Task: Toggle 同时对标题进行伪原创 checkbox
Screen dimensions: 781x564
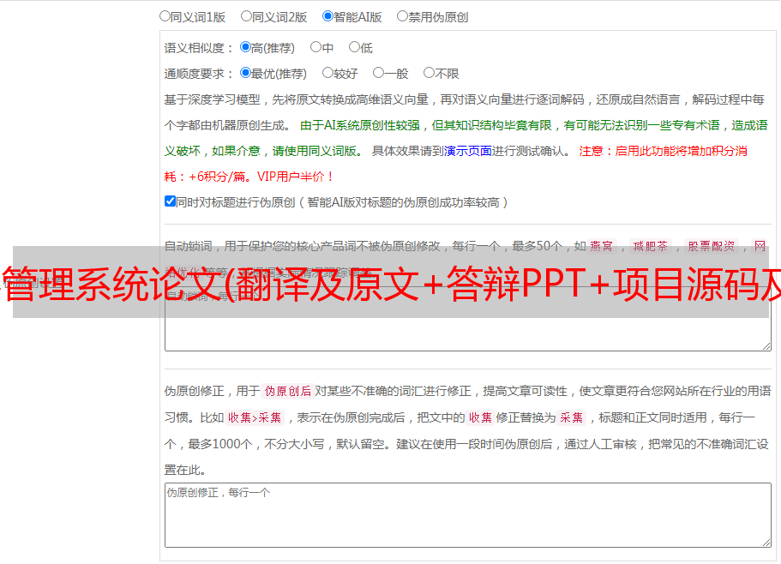Action: click(x=170, y=201)
